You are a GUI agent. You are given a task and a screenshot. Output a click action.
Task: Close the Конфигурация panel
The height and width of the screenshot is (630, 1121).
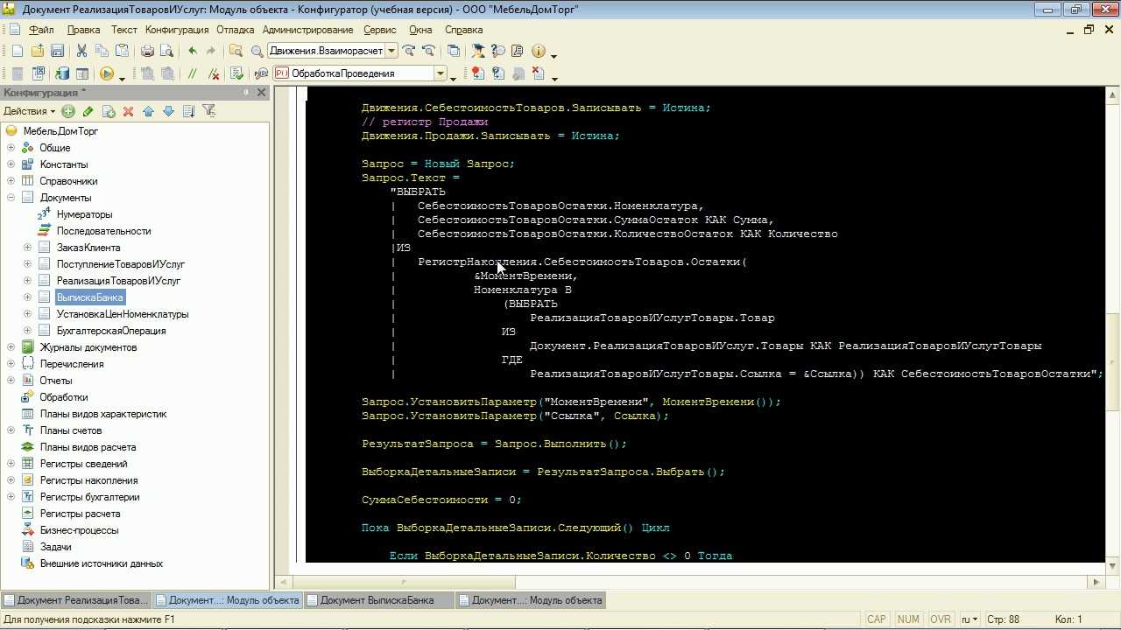[x=261, y=92]
